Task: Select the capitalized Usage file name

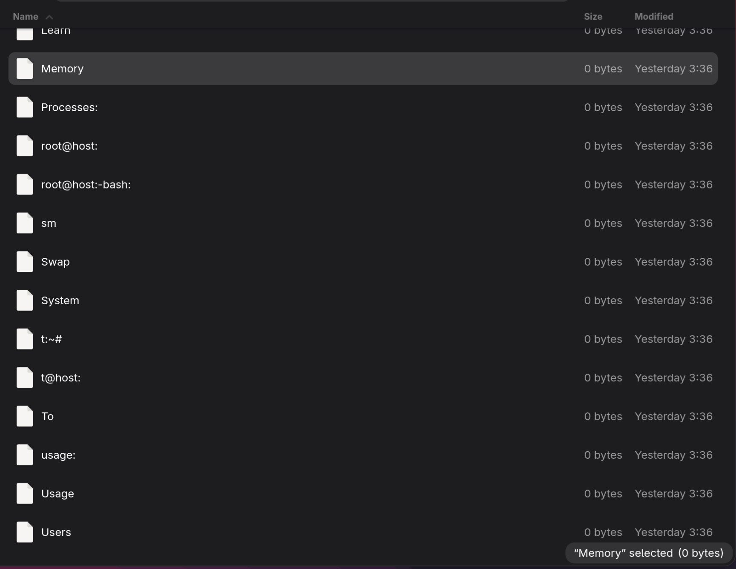Action: tap(57, 494)
